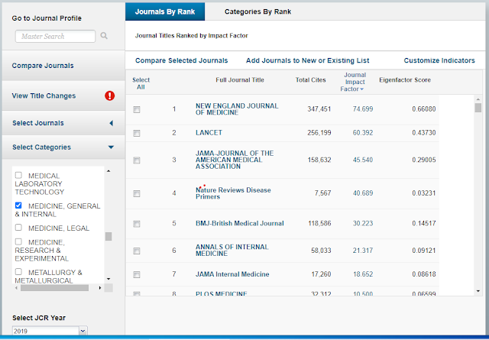
Task: Open Compare Journals in the sidebar
Action: (43, 66)
